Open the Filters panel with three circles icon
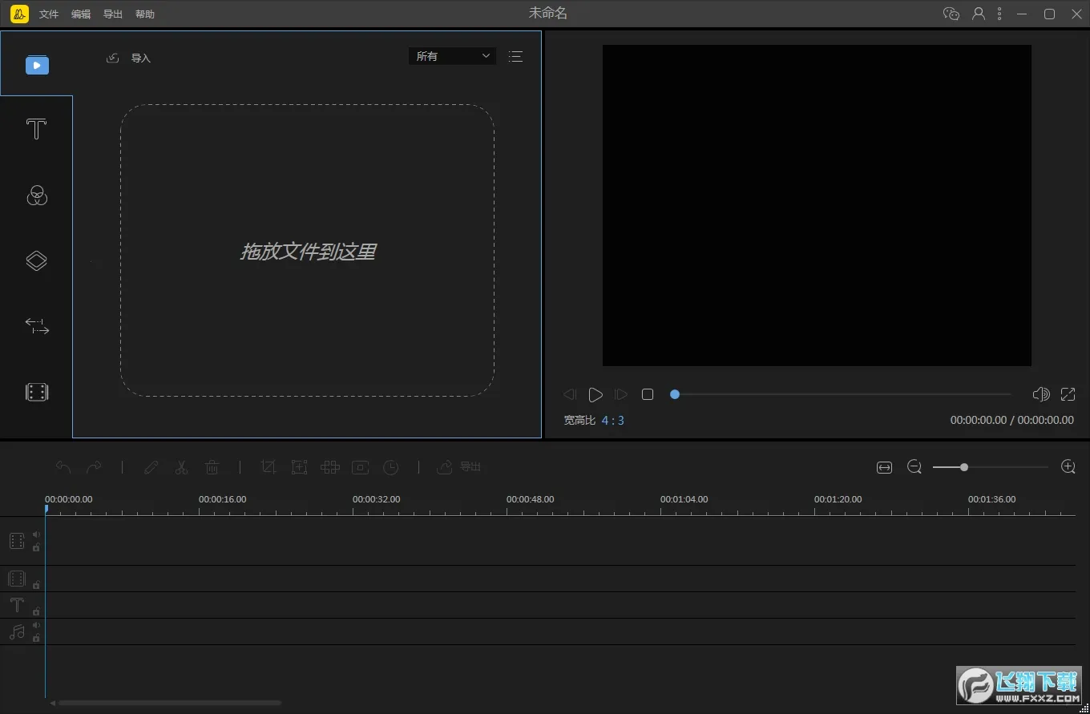 37,195
